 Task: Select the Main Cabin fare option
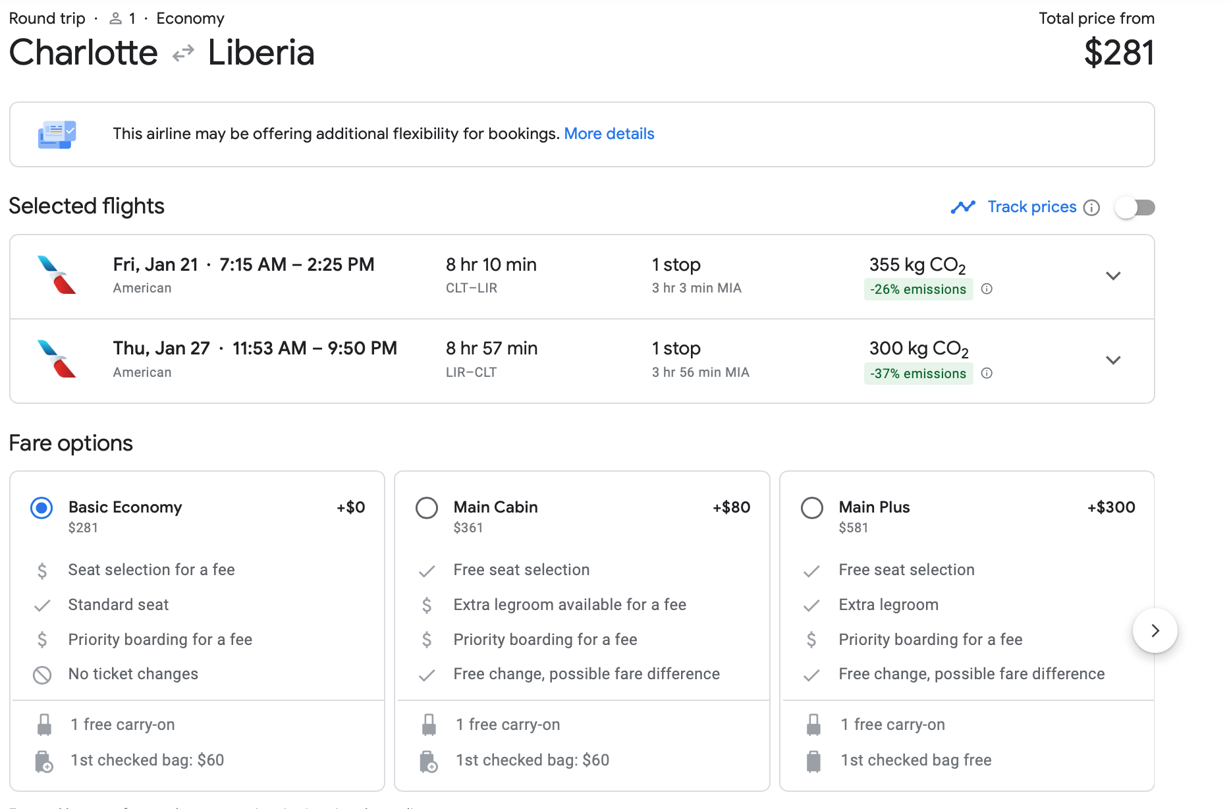click(x=427, y=508)
